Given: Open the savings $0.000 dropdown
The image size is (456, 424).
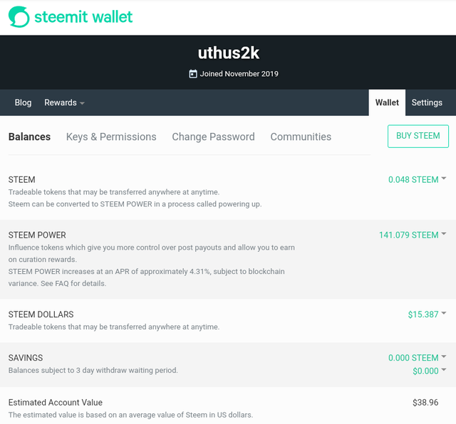Looking at the screenshot, I should (429, 371).
